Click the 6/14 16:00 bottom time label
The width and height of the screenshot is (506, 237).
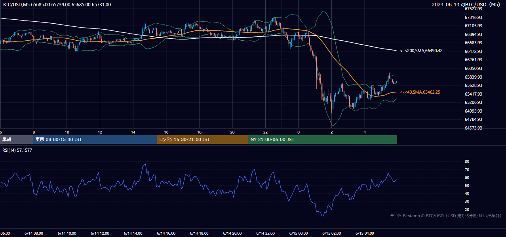(x=166, y=233)
